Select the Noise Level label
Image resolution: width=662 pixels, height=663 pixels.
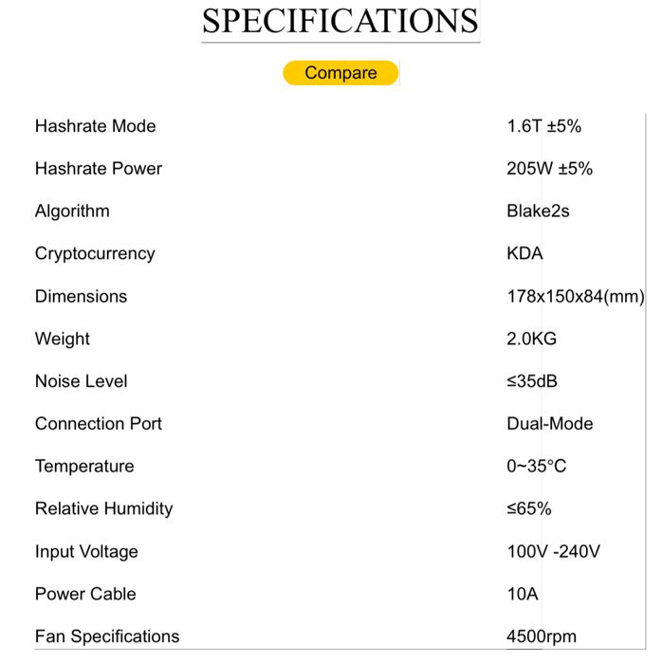81,381
